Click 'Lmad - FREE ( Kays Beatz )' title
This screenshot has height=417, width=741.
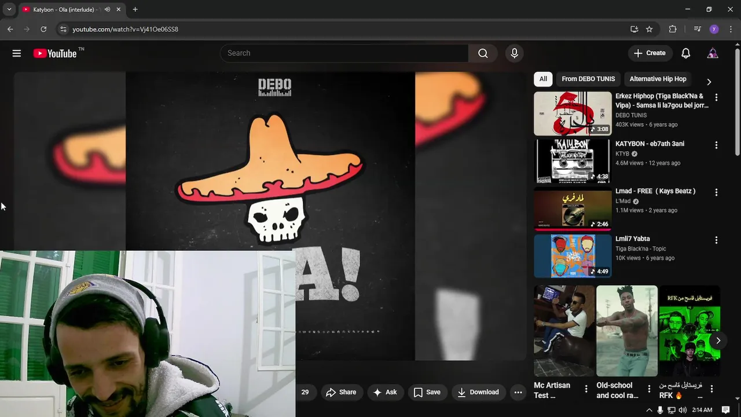(x=655, y=191)
